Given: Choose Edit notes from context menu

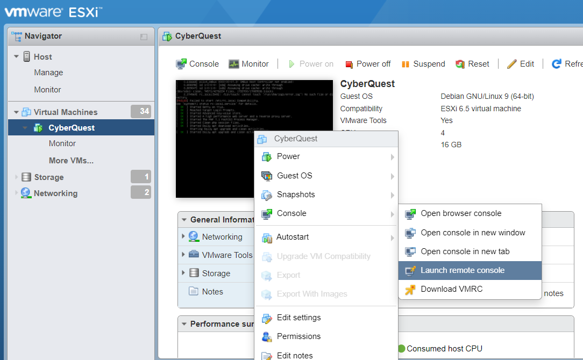Looking at the screenshot, I should pos(326,355).
